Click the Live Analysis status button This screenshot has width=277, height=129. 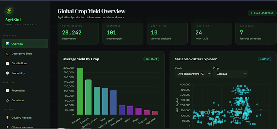coord(262,13)
